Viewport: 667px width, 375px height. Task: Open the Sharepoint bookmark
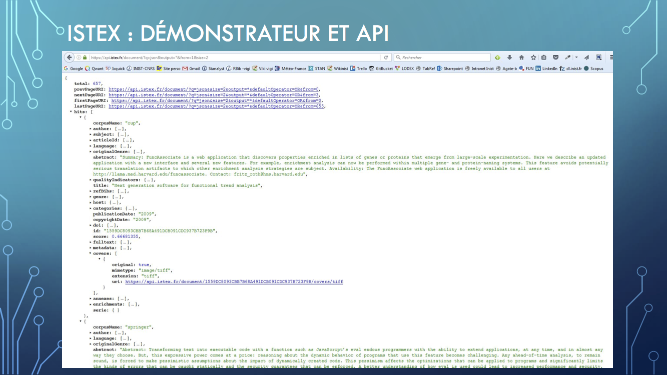point(450,68)
